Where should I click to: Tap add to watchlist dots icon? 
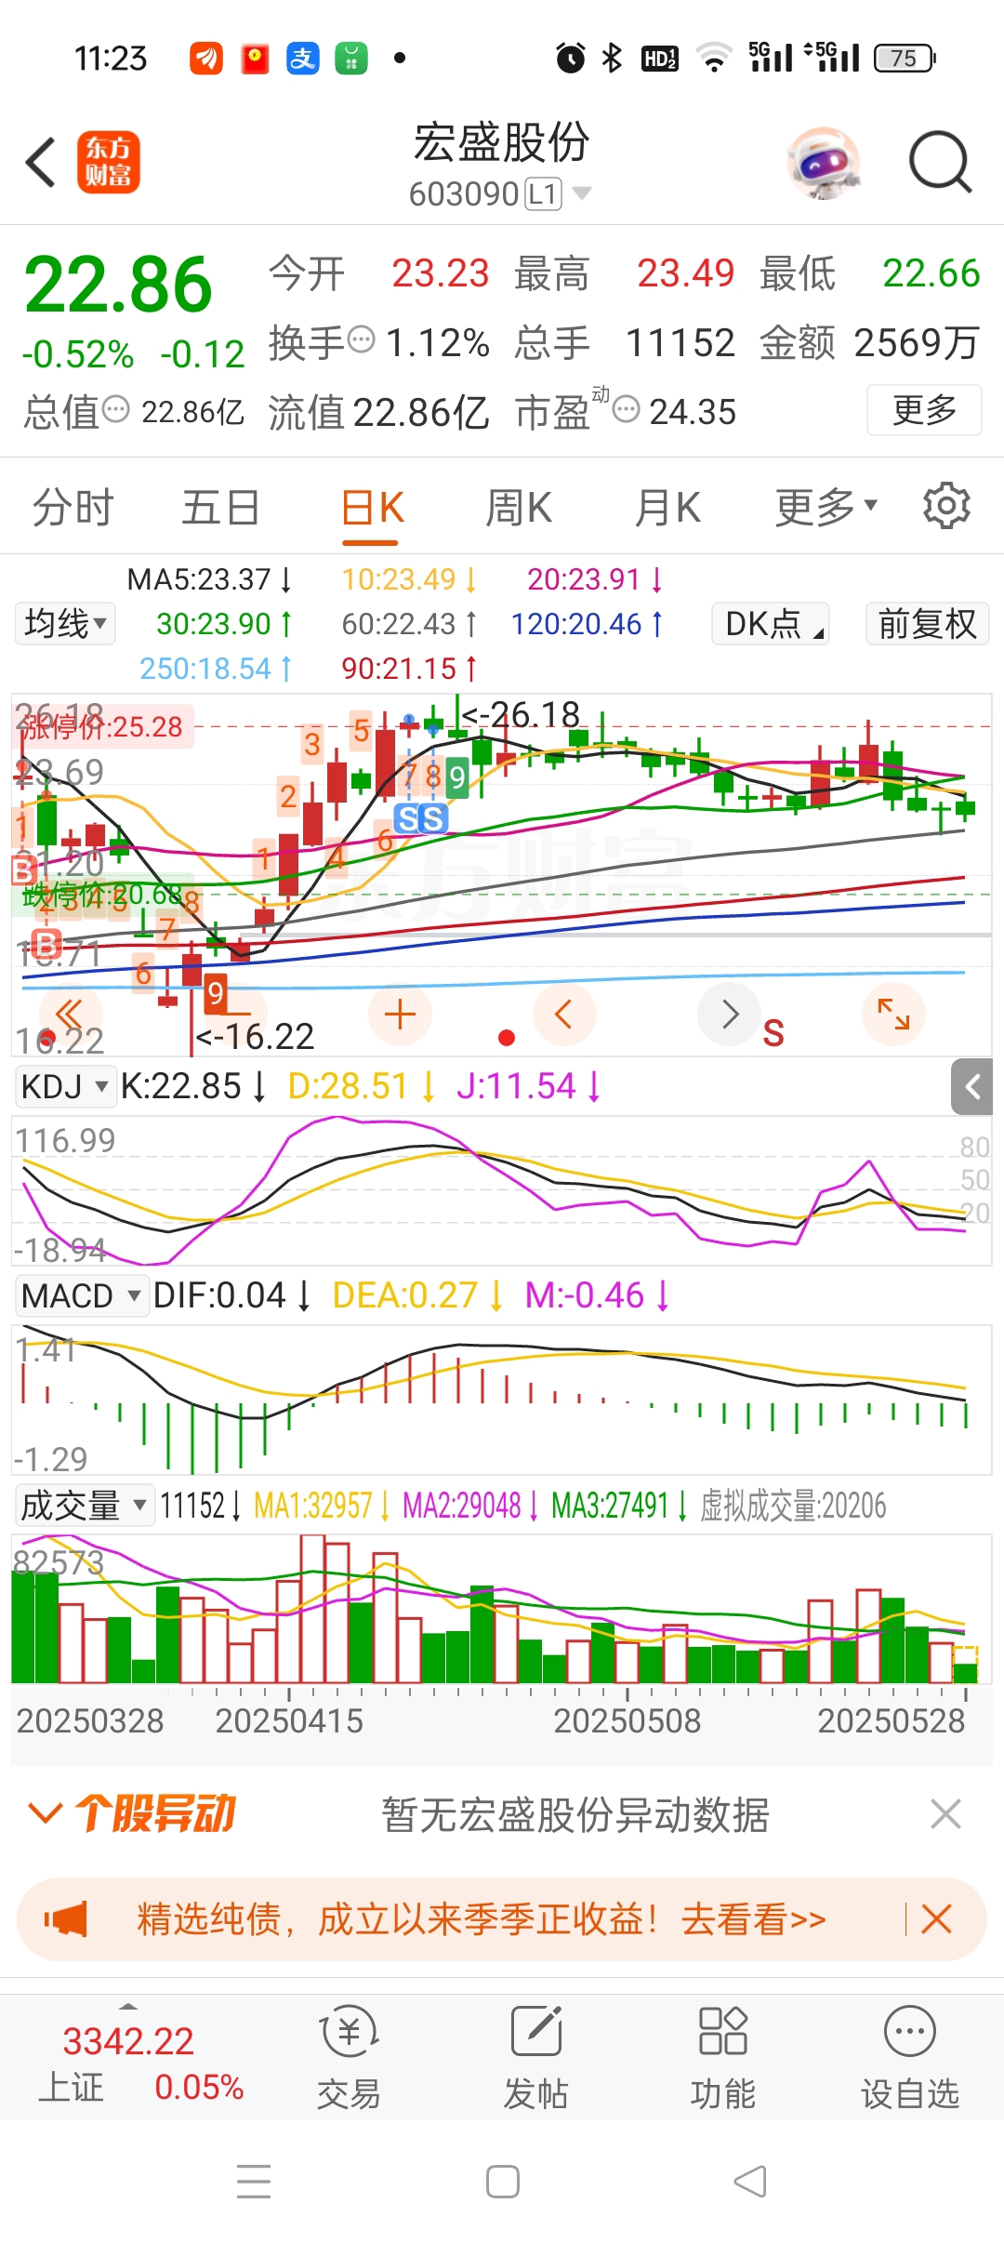(x=910, y=2032)
